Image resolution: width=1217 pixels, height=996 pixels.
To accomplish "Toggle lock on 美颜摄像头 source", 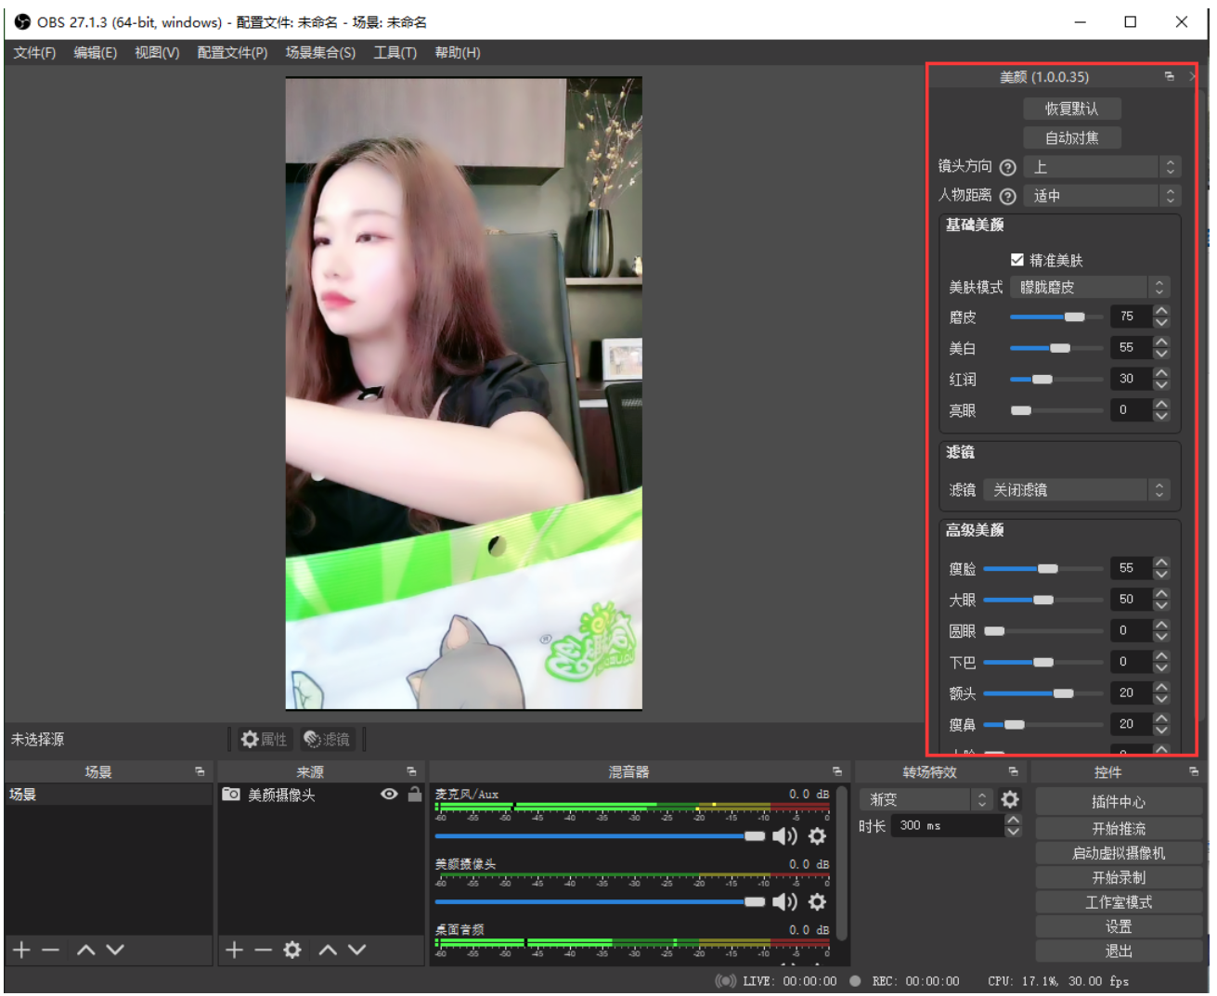I will tap(414, 794).
